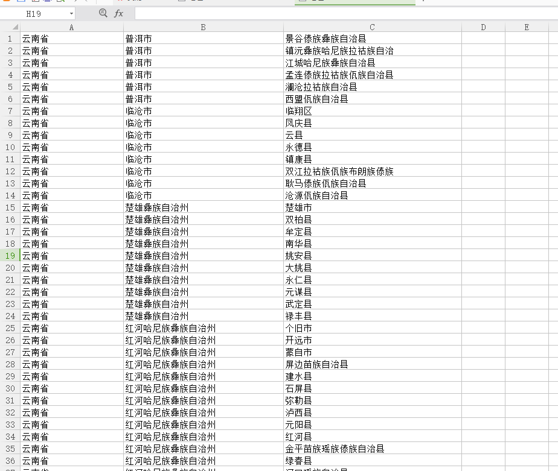Click cell 屏边苗族自治县

tap(372, 364)
